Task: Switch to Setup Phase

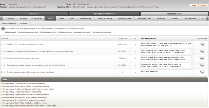Action: tap(34, 14)
